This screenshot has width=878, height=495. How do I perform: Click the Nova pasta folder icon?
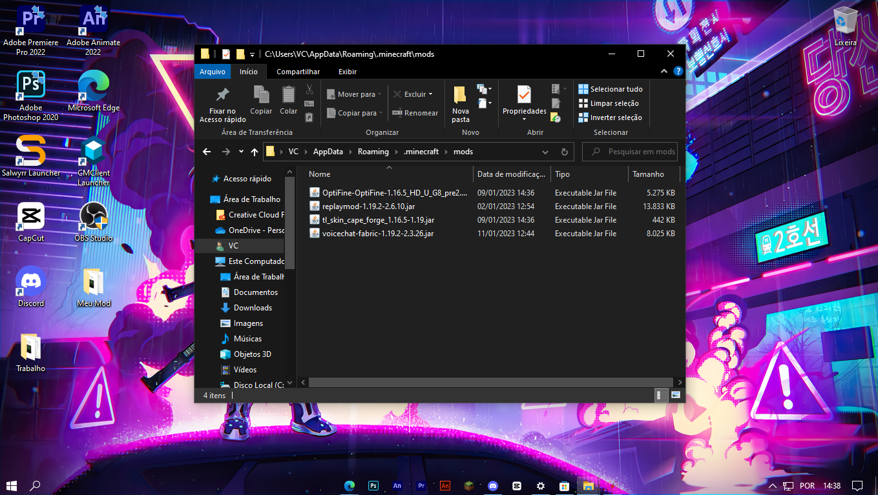click(x=461, y=95)
